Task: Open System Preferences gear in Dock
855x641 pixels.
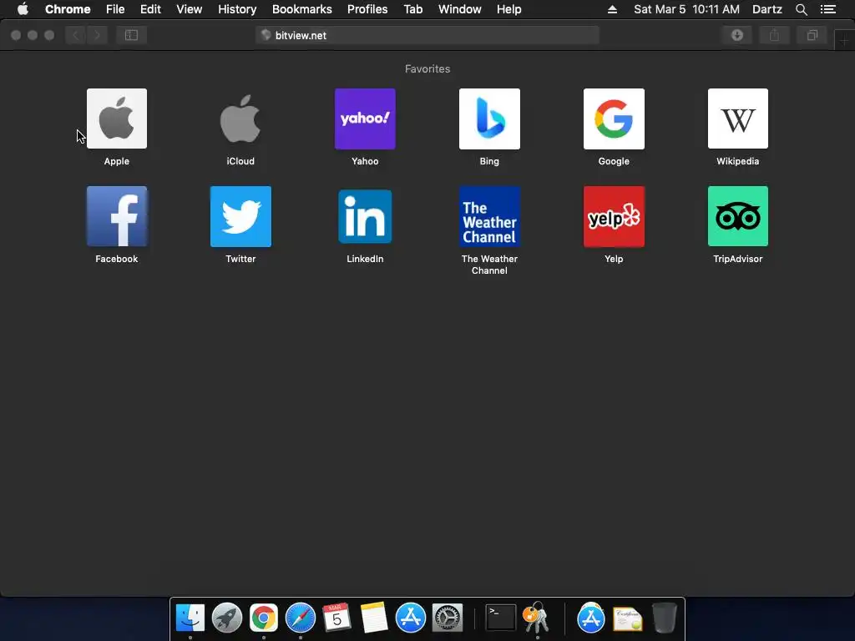Action: point(448,618)
